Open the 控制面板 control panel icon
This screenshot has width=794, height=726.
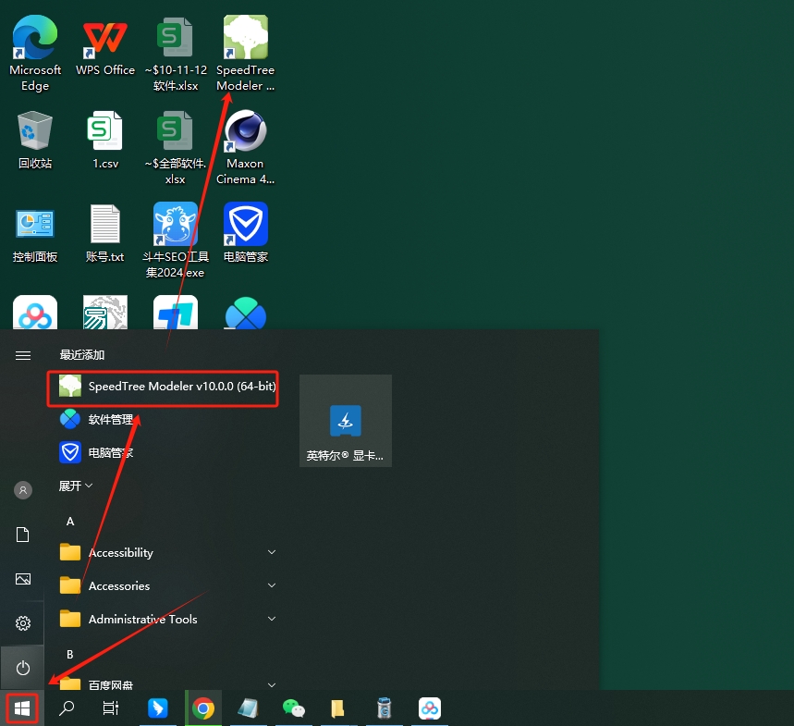35,234
